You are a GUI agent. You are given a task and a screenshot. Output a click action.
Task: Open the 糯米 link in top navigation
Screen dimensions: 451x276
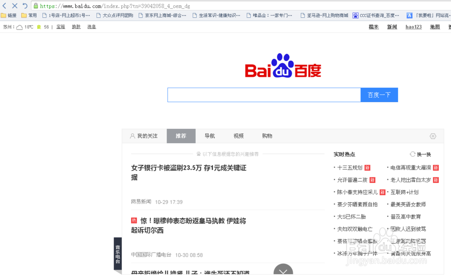(373, 27)
